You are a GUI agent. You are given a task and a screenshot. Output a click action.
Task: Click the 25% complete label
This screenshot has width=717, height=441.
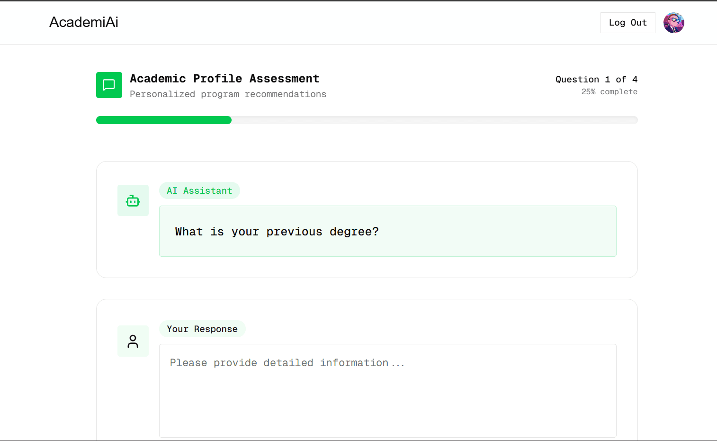coord(609,92)
